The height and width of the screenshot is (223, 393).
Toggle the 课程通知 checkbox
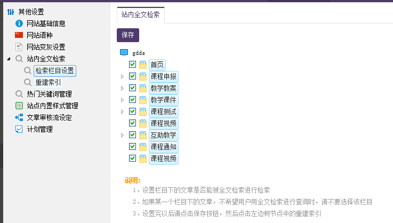tap(133, 147)
